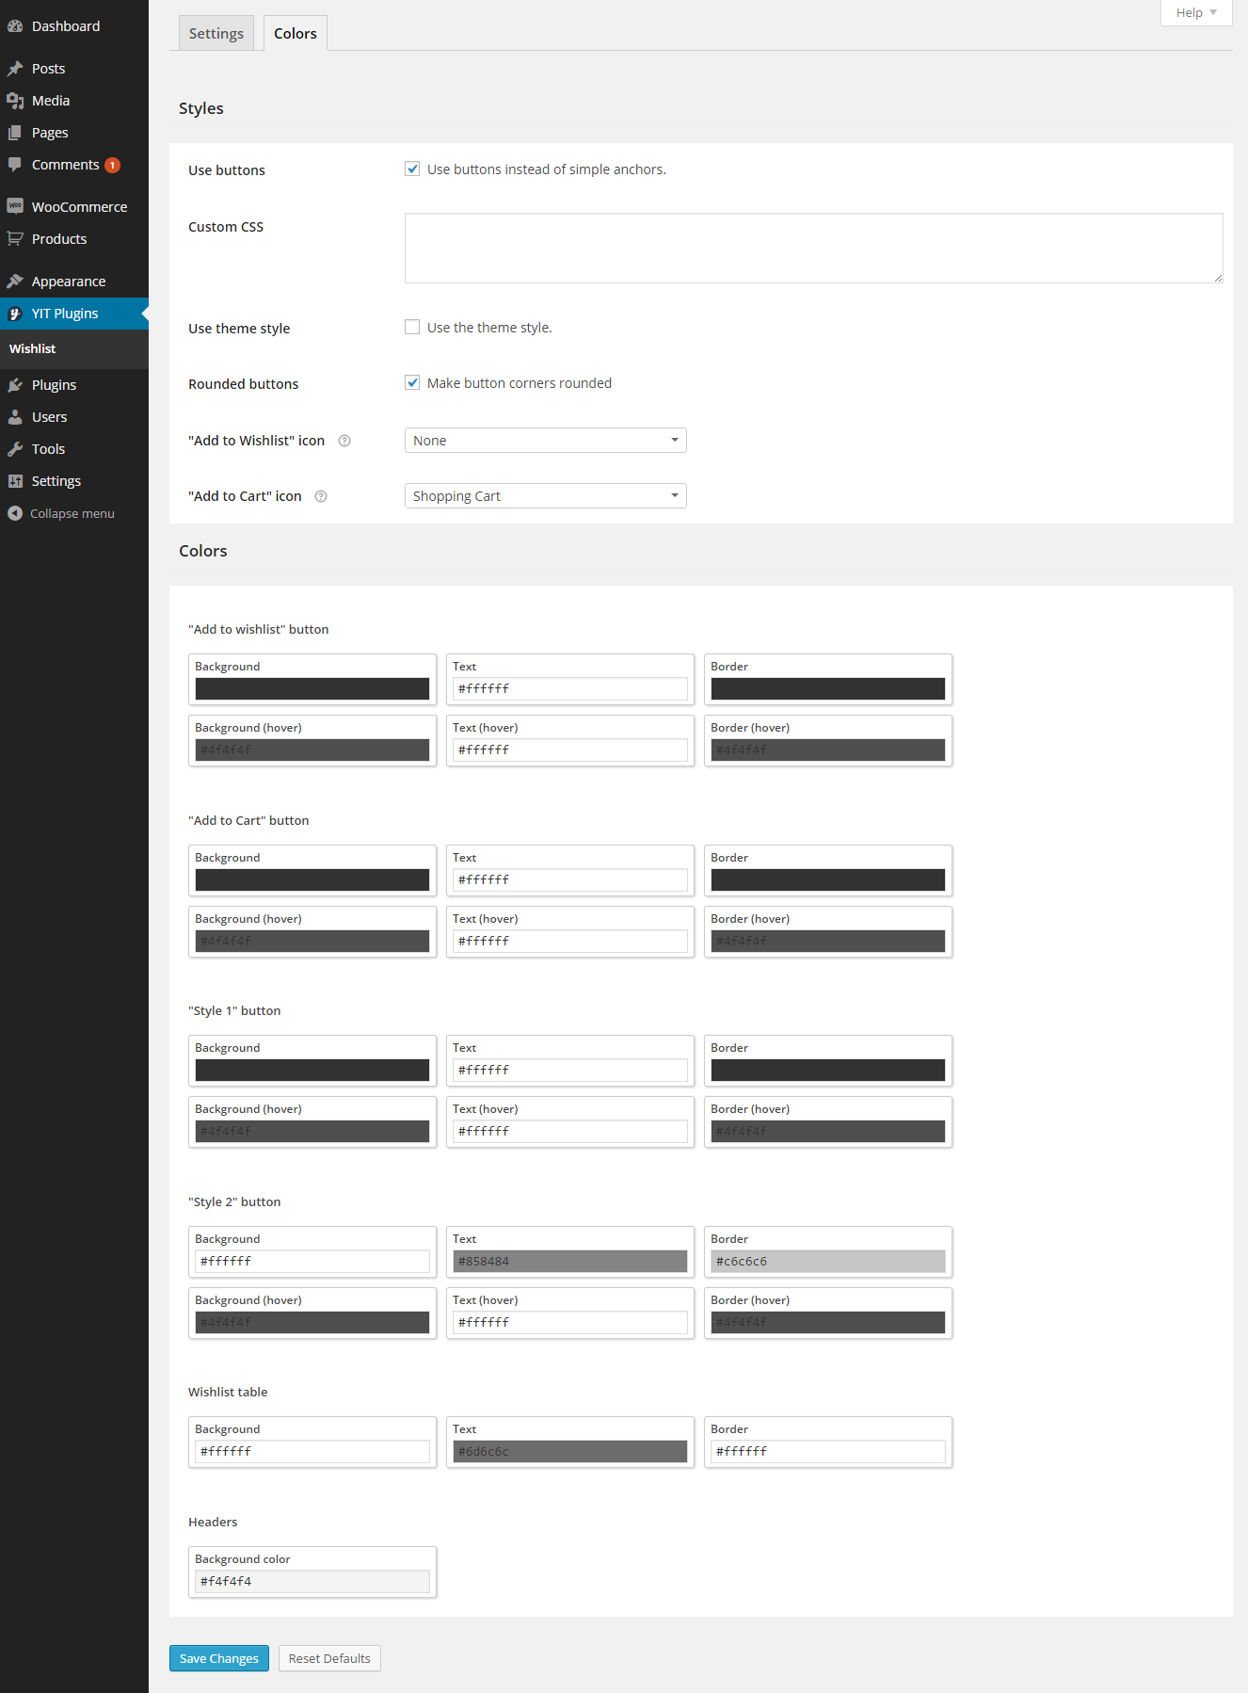
Task: Click into the Custom CSS text area
Action: 813,248
